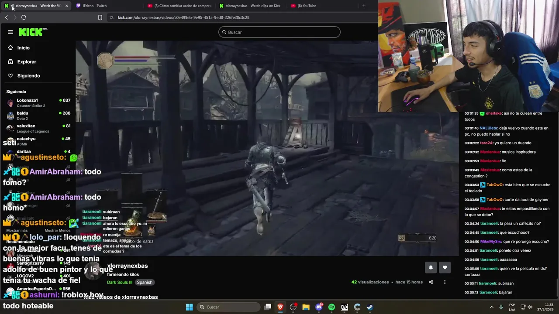Open site info icon beside the URL
This screenshot has height=314, width=559.
point(111,17)
